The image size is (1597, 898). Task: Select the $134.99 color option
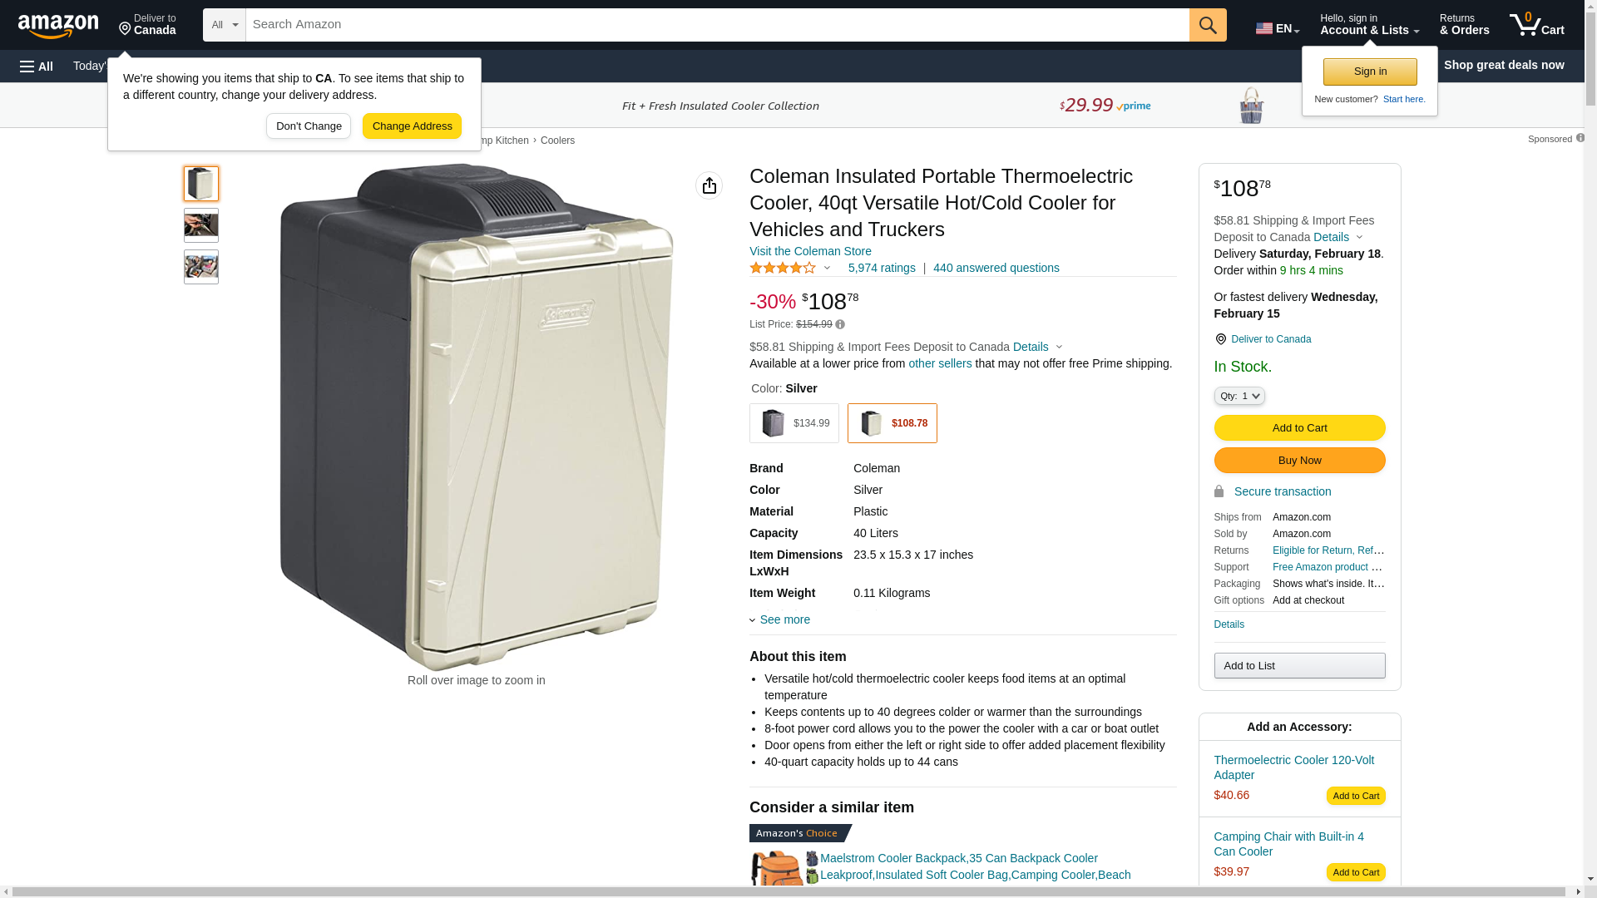coord(794,423)
